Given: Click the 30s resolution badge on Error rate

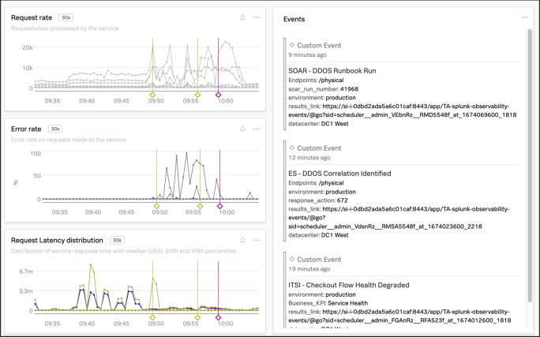Looking at the screenshot, I should pos(55,129).
